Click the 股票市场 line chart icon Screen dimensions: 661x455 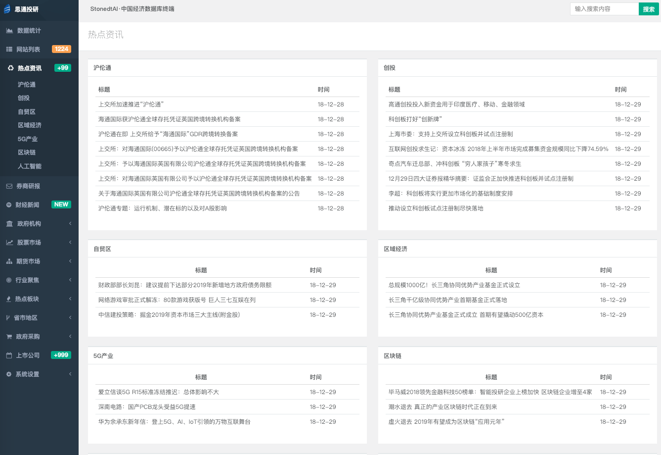point(9,243)
